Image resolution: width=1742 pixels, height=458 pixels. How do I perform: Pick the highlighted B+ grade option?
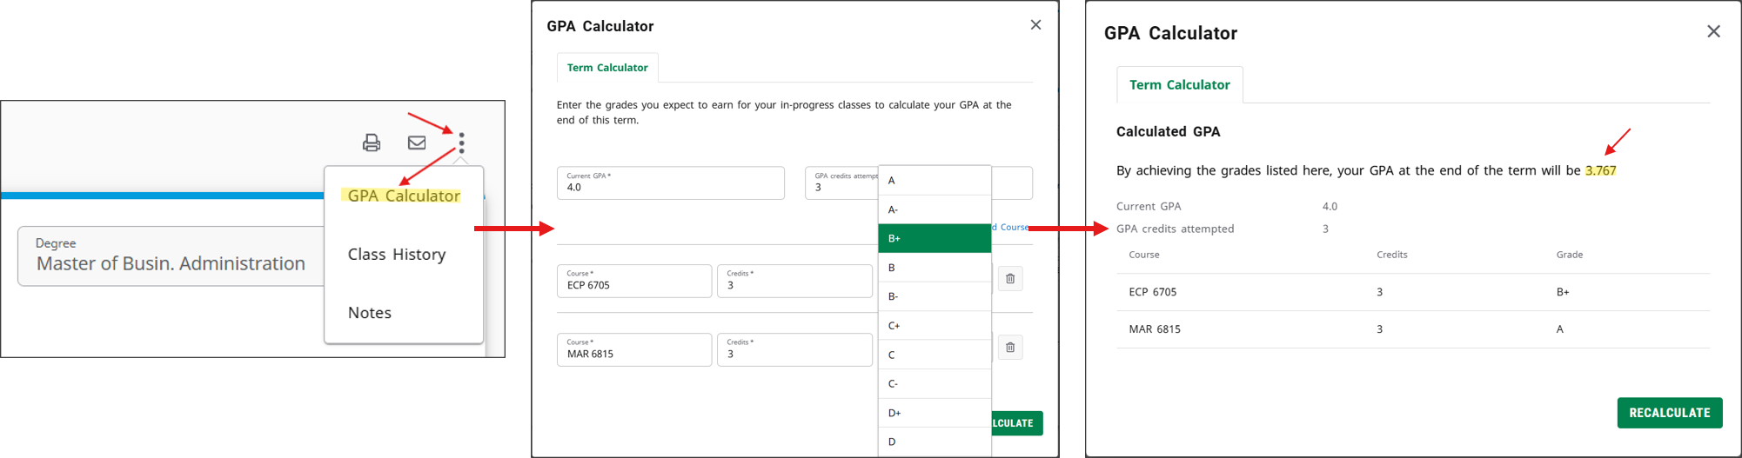pos(934,238)
